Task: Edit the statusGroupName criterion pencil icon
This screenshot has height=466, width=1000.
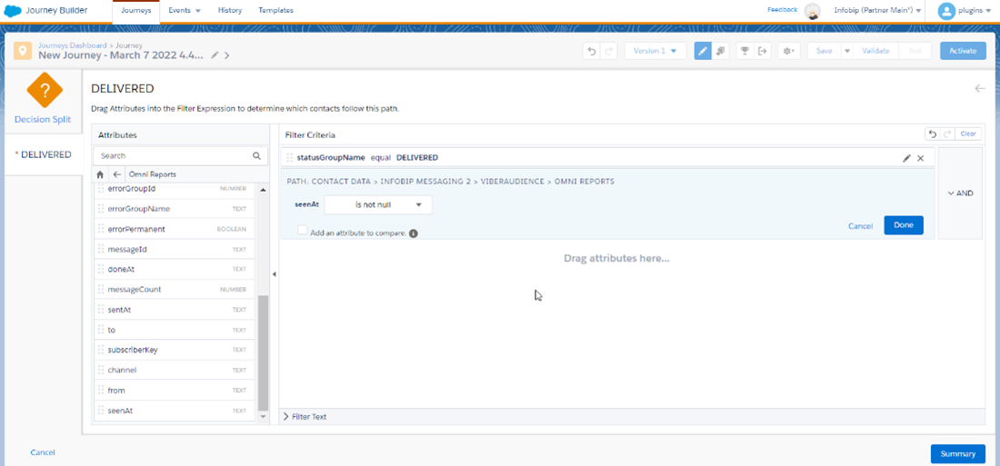Action: pyautogui.click(x=906, y=158)
